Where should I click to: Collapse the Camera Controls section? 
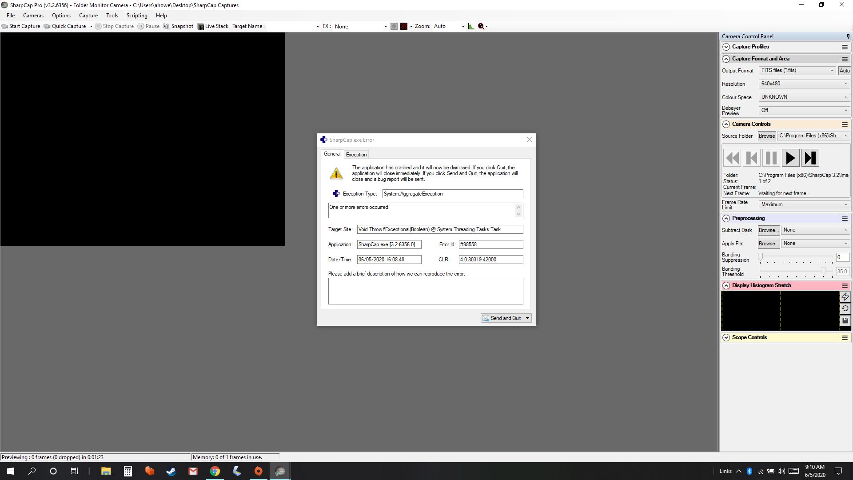point(726,124)
